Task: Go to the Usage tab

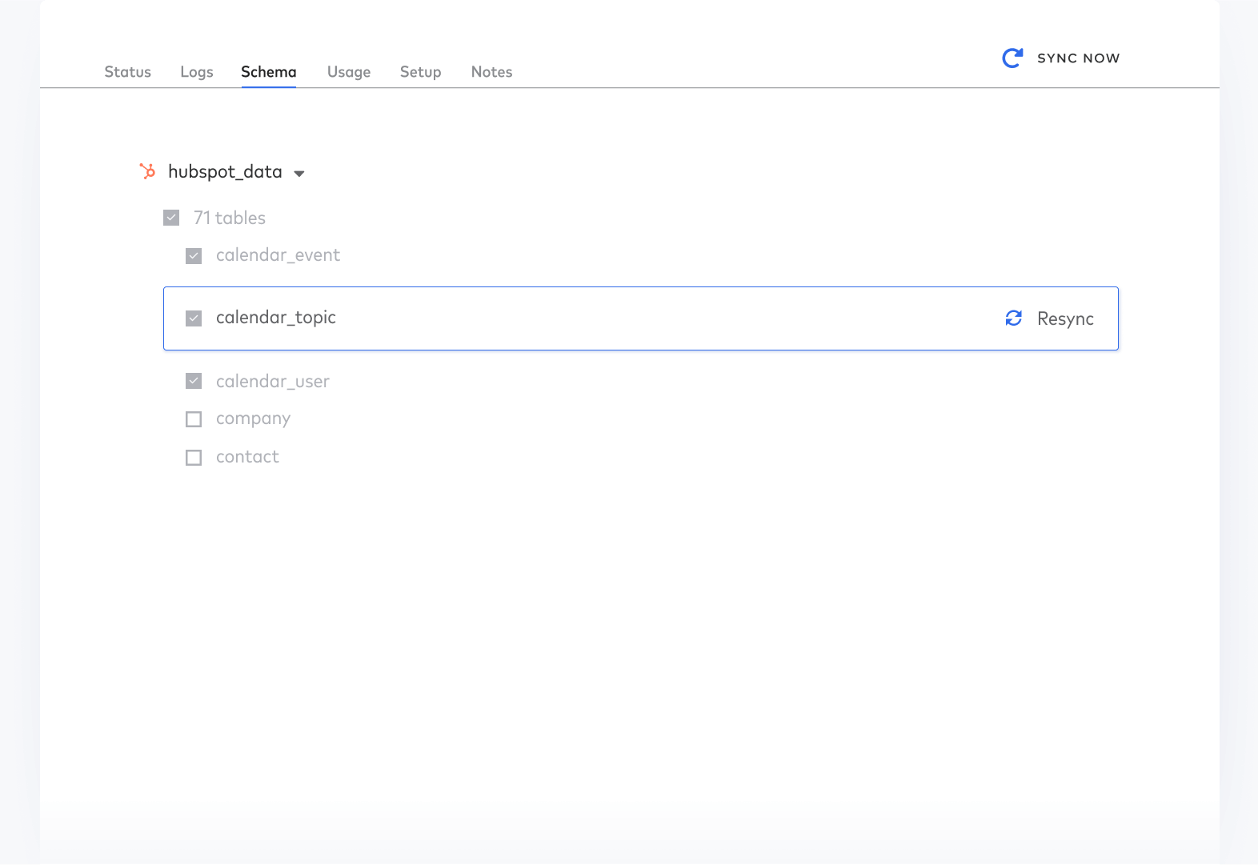Action: click(349, 72)
